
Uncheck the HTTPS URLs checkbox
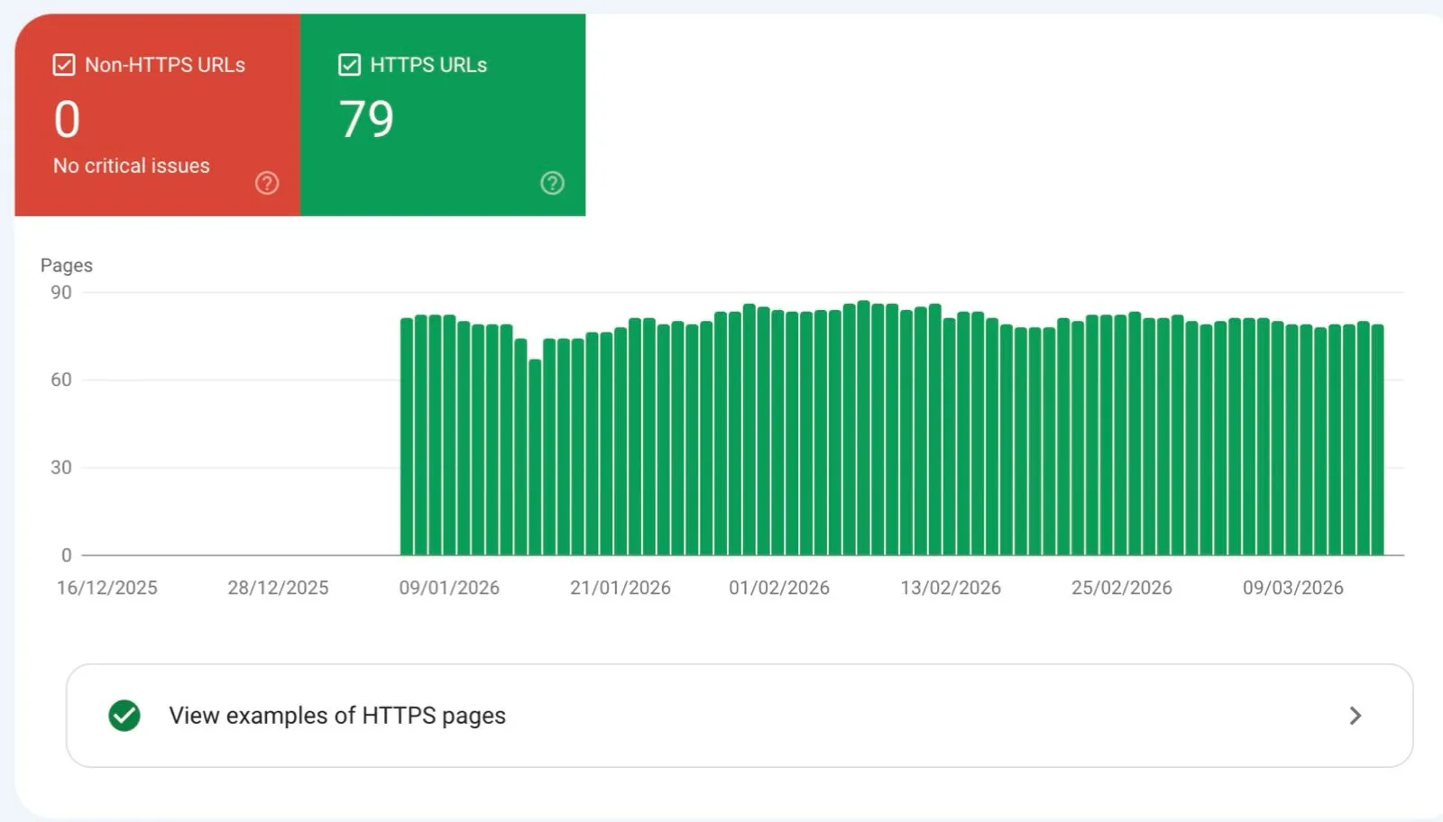tap(349, 65)
